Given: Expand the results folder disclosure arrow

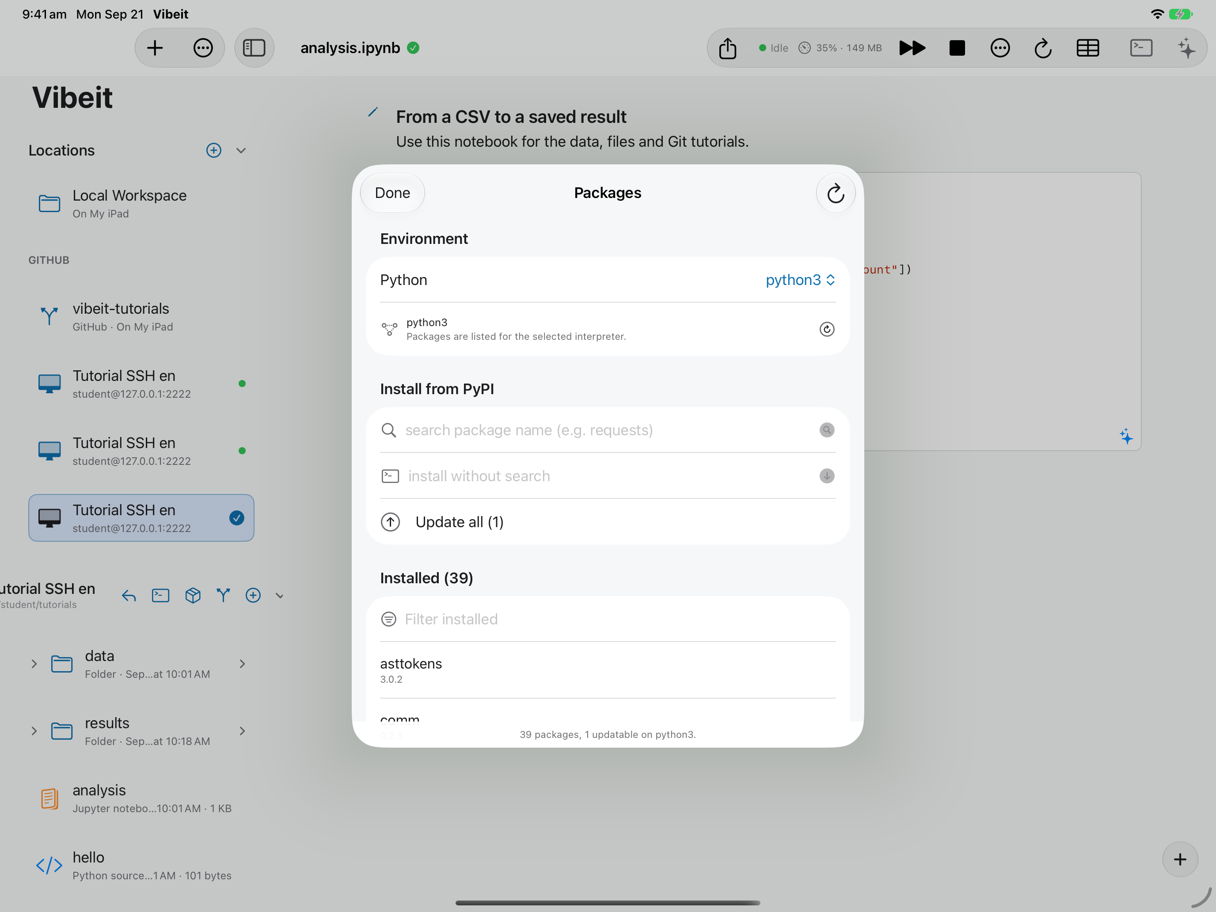Looking at the screenshot, I should click(x=34, y=731).
